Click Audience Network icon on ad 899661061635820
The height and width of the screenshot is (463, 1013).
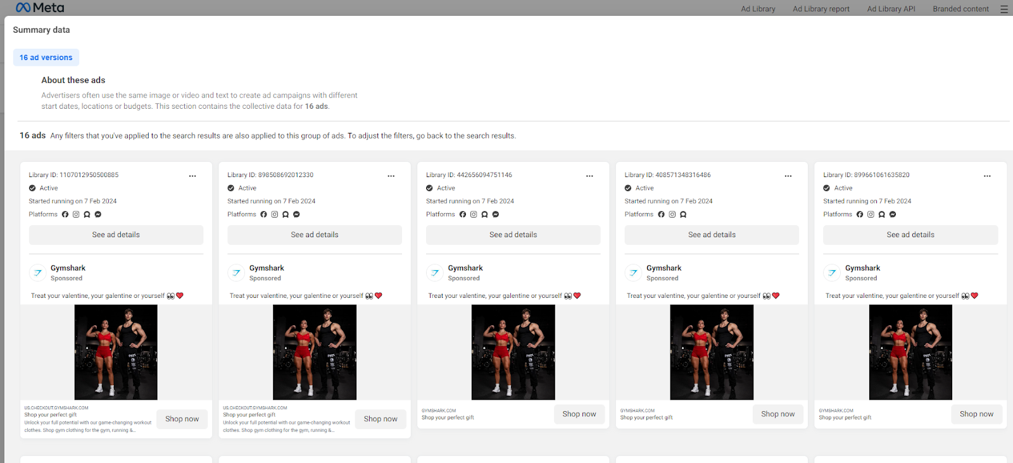pos(882,214)
